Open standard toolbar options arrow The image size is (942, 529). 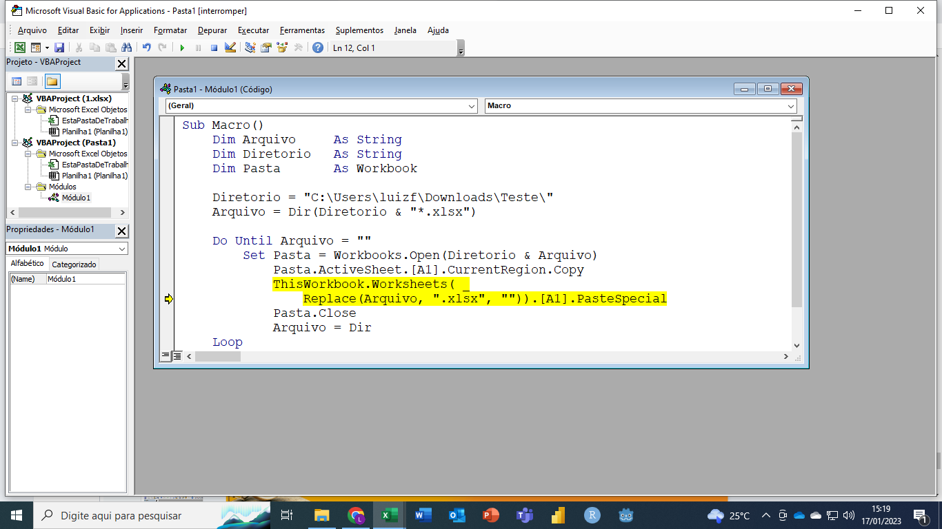pyautogui.click(x=461, y=48)
